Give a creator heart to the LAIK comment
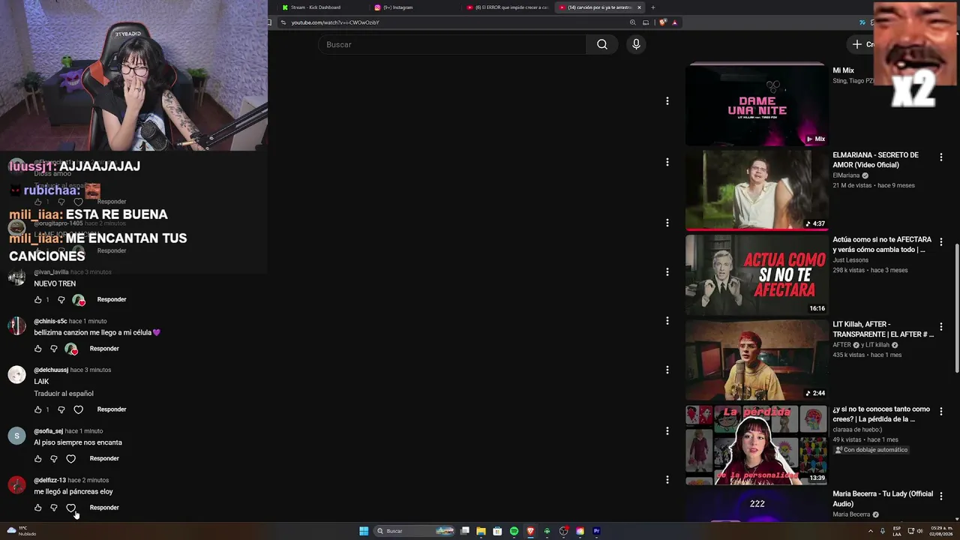The width and height of the screenshot is (960, 540). 79,409
